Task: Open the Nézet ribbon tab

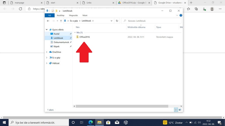Action: [x=85, y=15]
